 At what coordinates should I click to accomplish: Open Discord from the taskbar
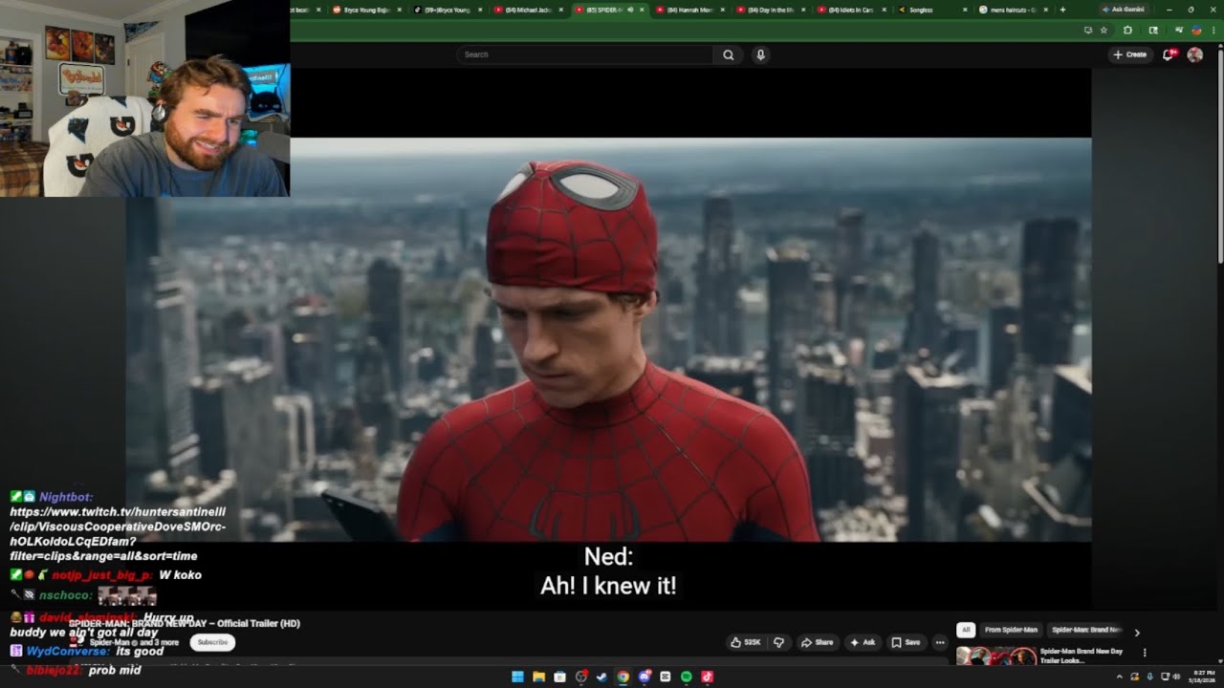(x=644, y=677)
